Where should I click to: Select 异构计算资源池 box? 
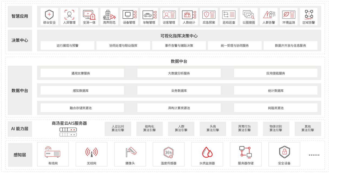pos(179,108)
